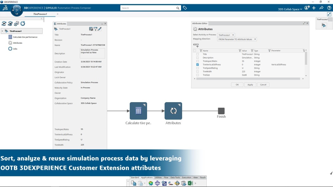Viewport: 333px width, 187px height.
Task: Click the blue stacked-windows icon in bottom toolbar
Action: click(164, 183)
